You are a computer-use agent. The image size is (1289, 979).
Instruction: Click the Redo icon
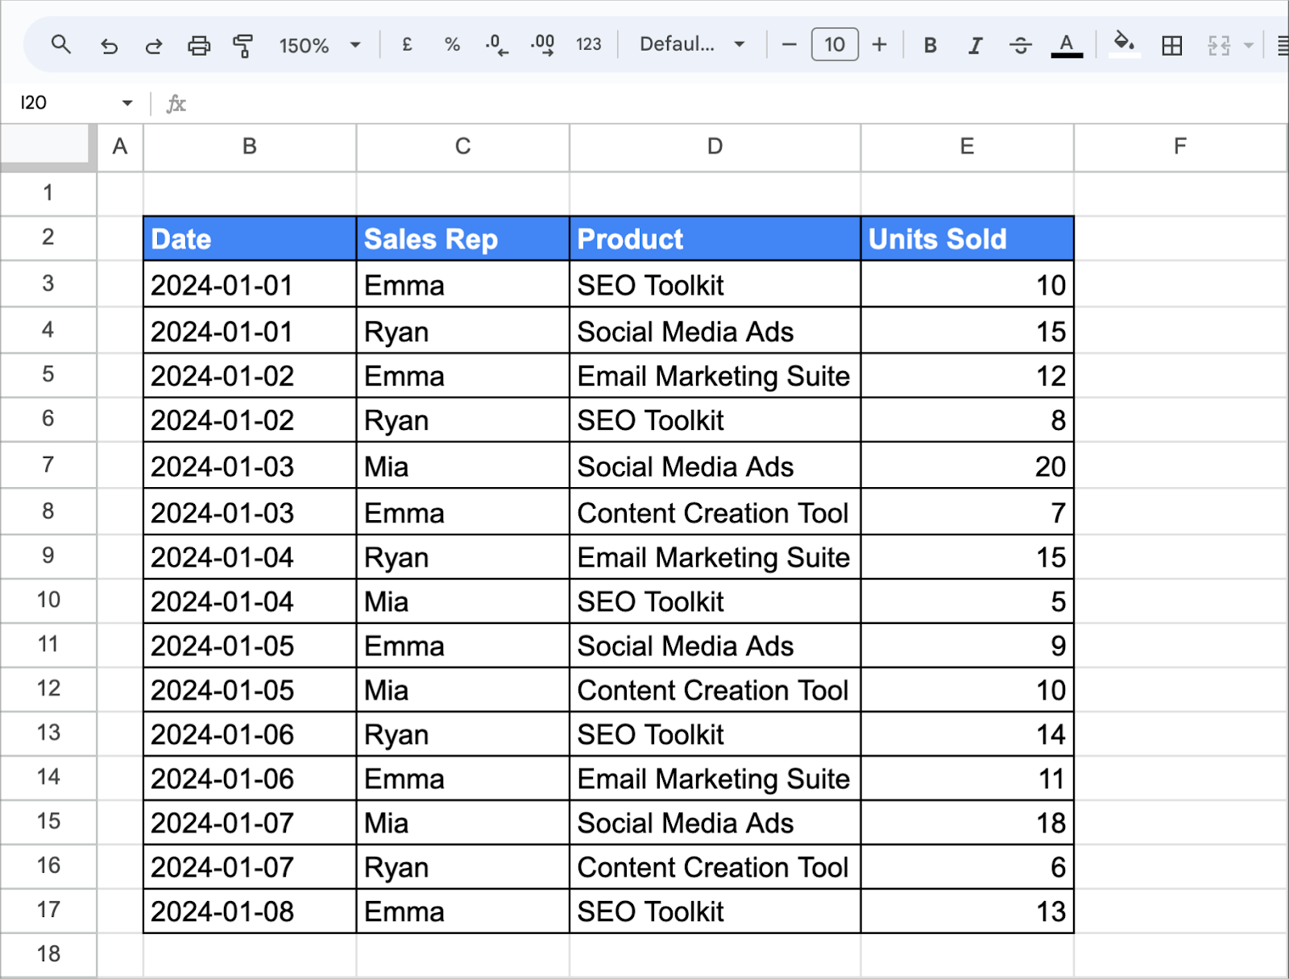tap(153, 45)
